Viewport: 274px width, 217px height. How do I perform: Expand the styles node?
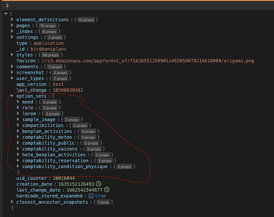(12, 55)
